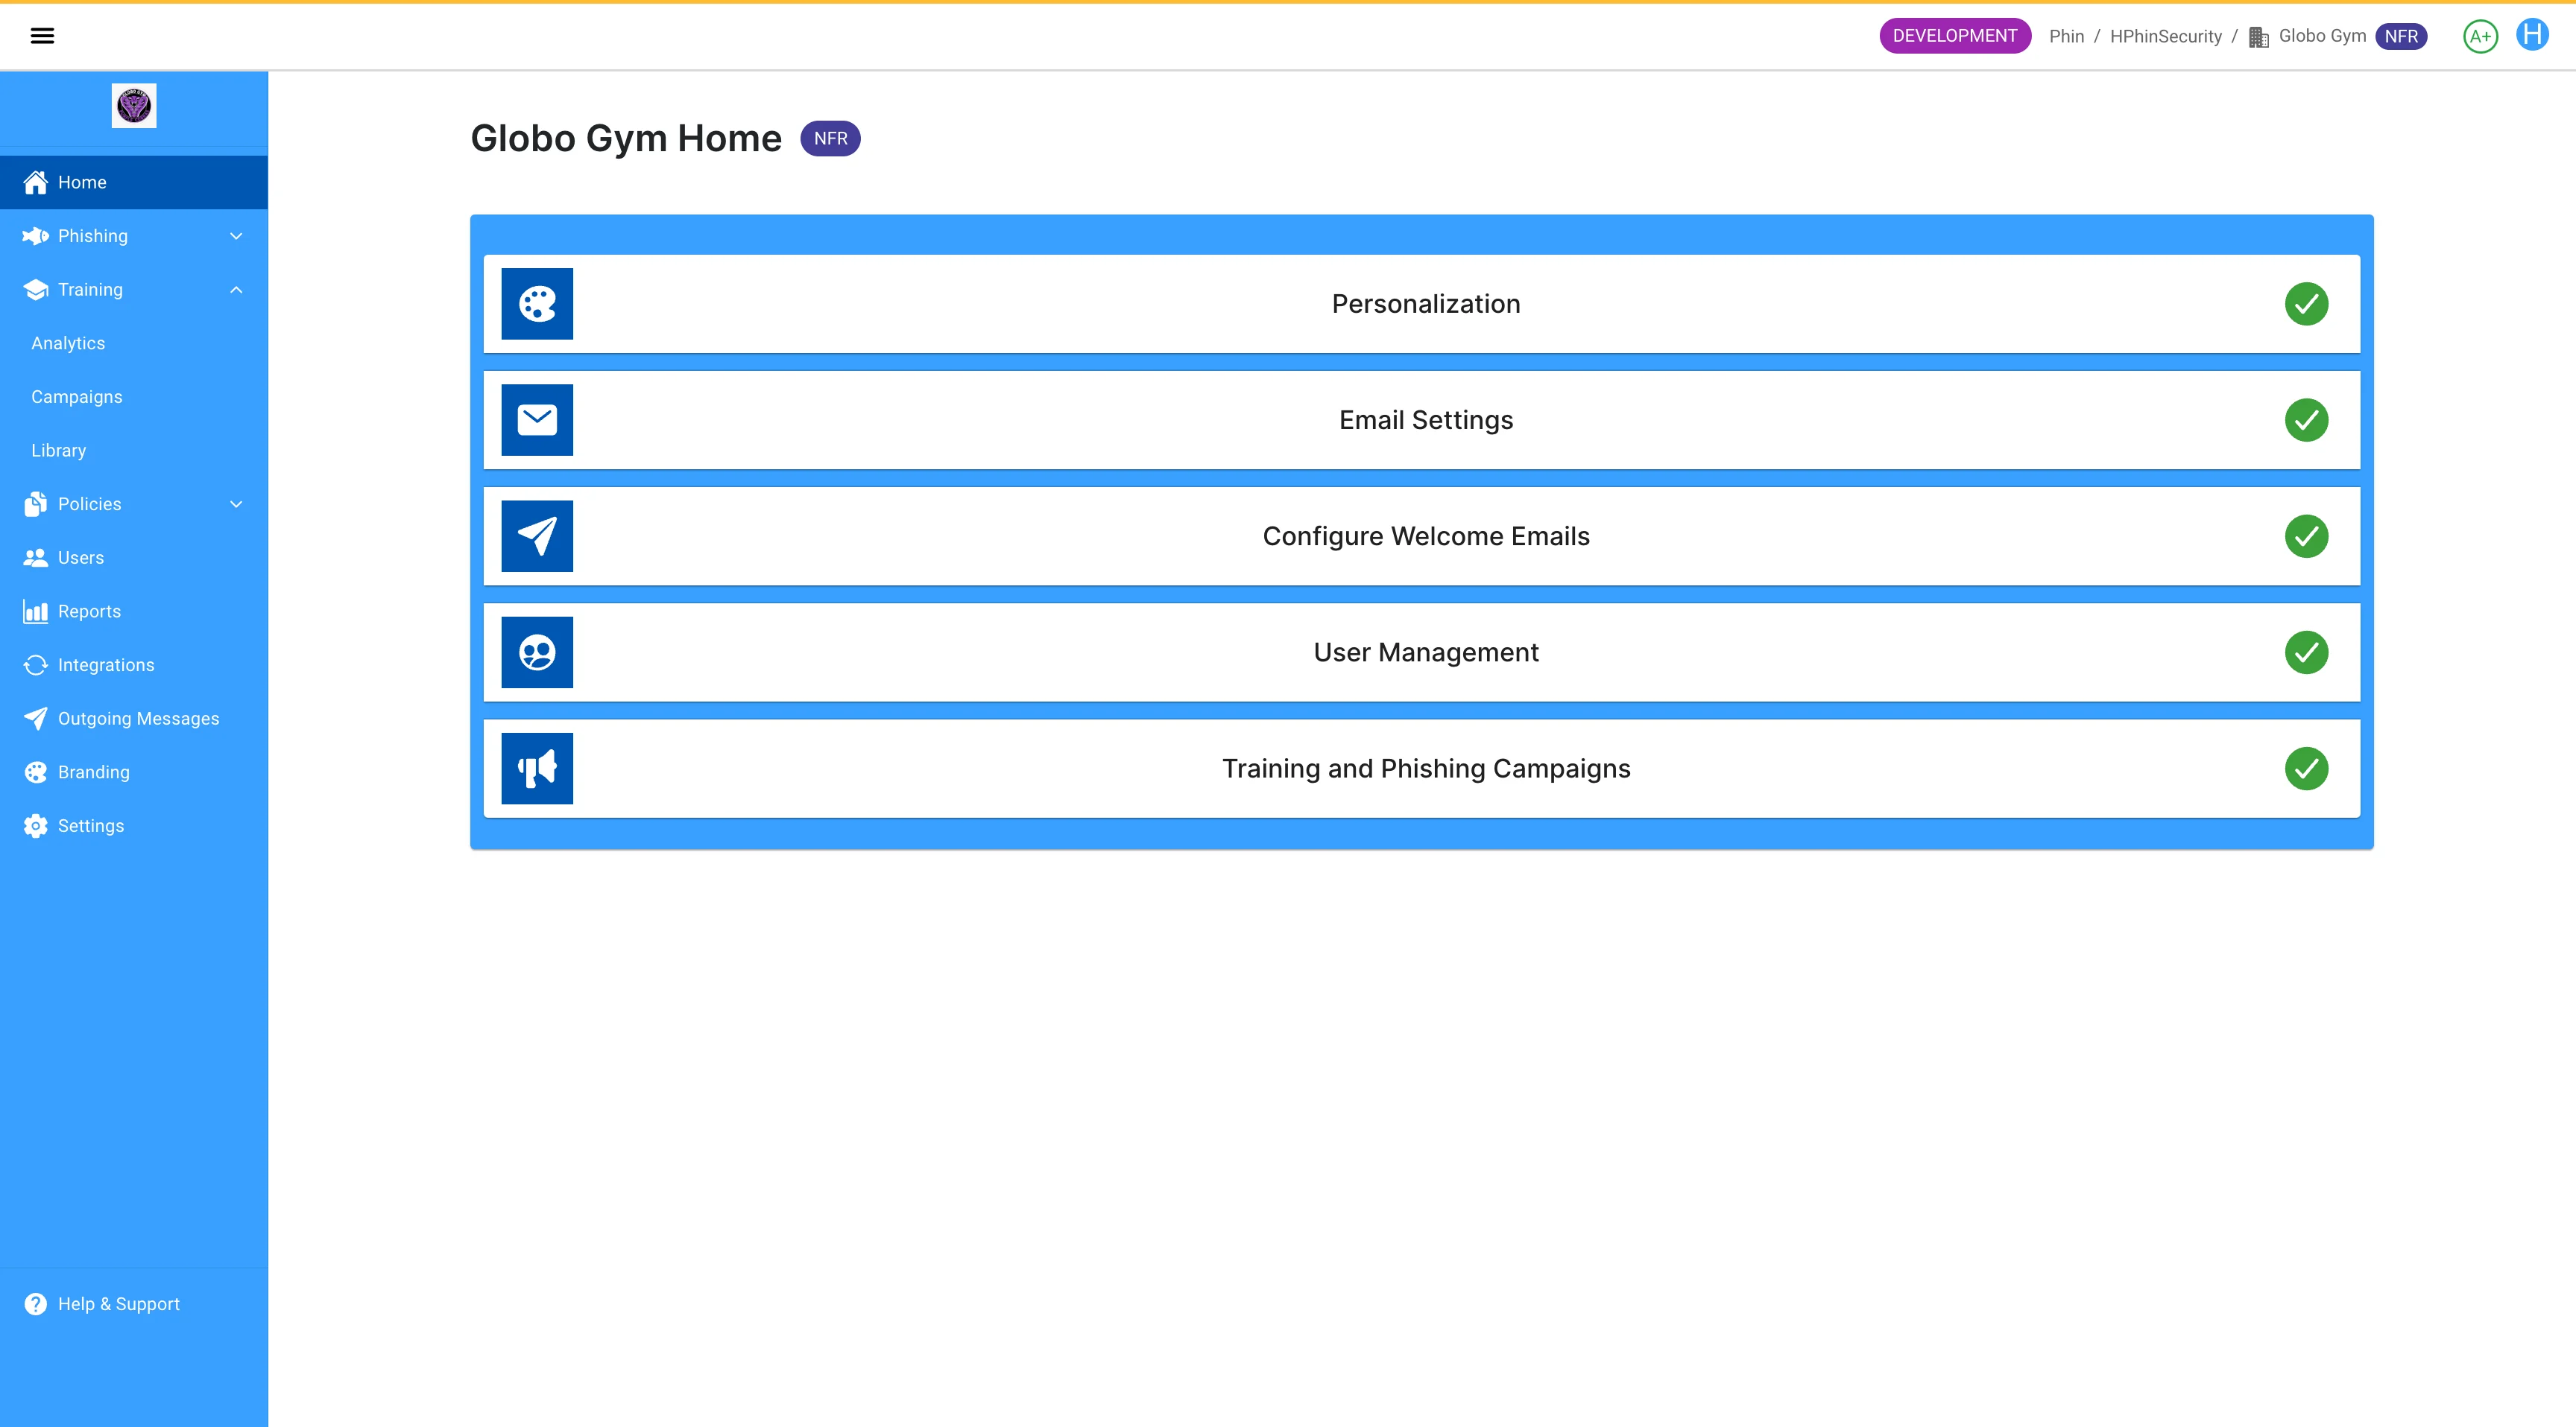
Task: Click the DEVELOPMENT environment badge
Action: point(1954,36)
